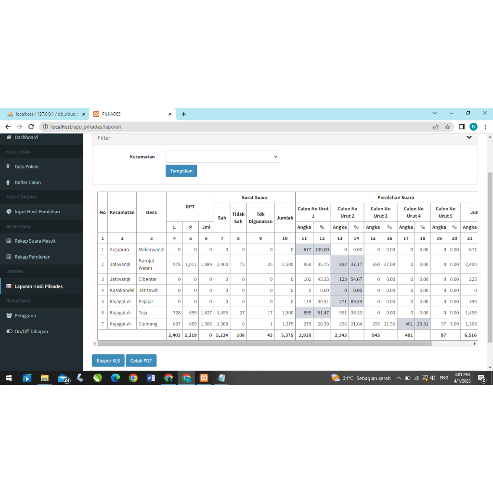Open the tab search chevron in Chrome
Screen dimensions: 493x493
tap(435, 113)
